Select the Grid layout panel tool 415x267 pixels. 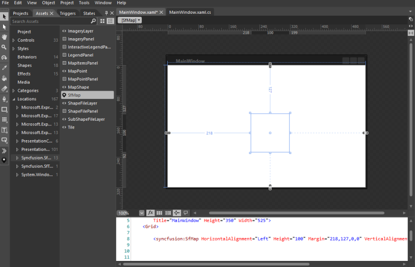4,120
